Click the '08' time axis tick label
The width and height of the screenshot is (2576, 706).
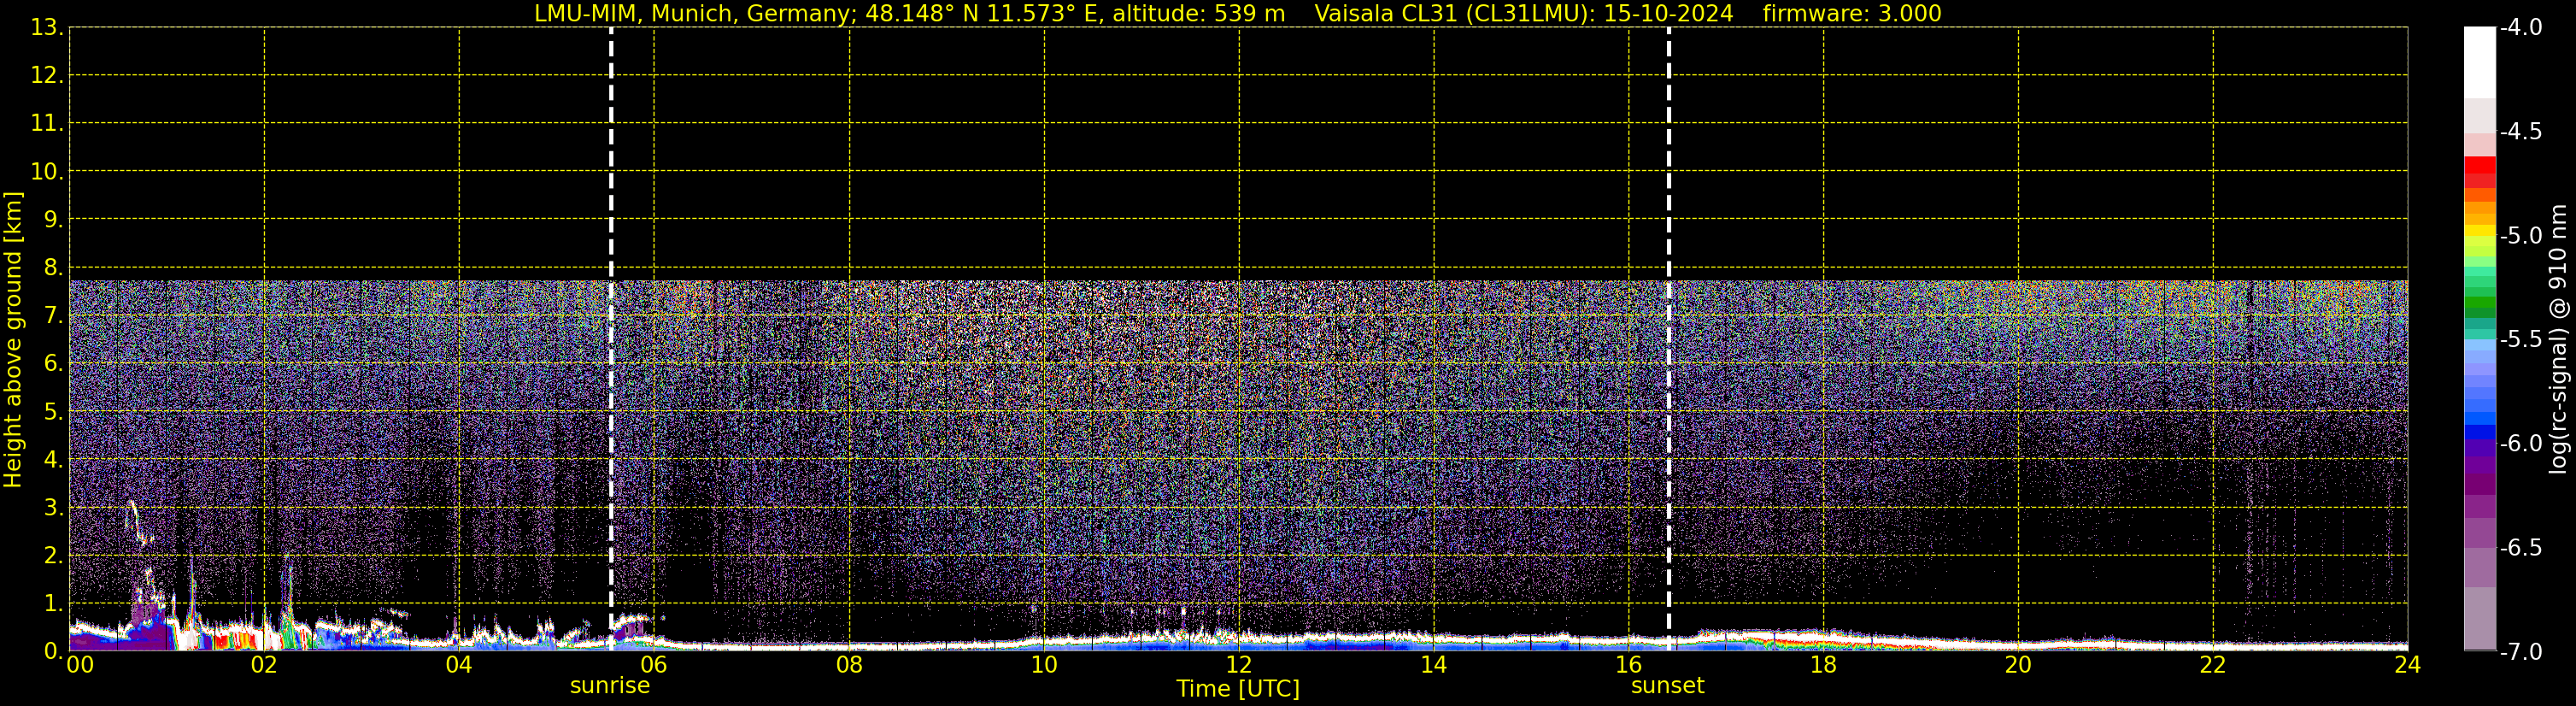tap(849, 665)
